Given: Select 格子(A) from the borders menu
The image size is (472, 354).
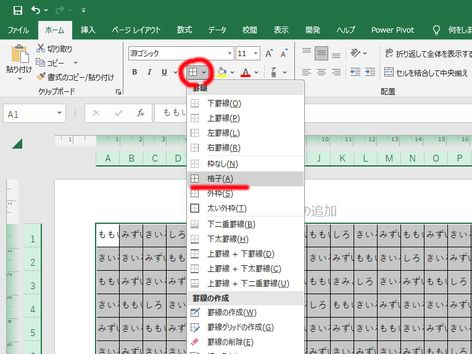Looking at the screenshot, I should click(x=220, y=179).
